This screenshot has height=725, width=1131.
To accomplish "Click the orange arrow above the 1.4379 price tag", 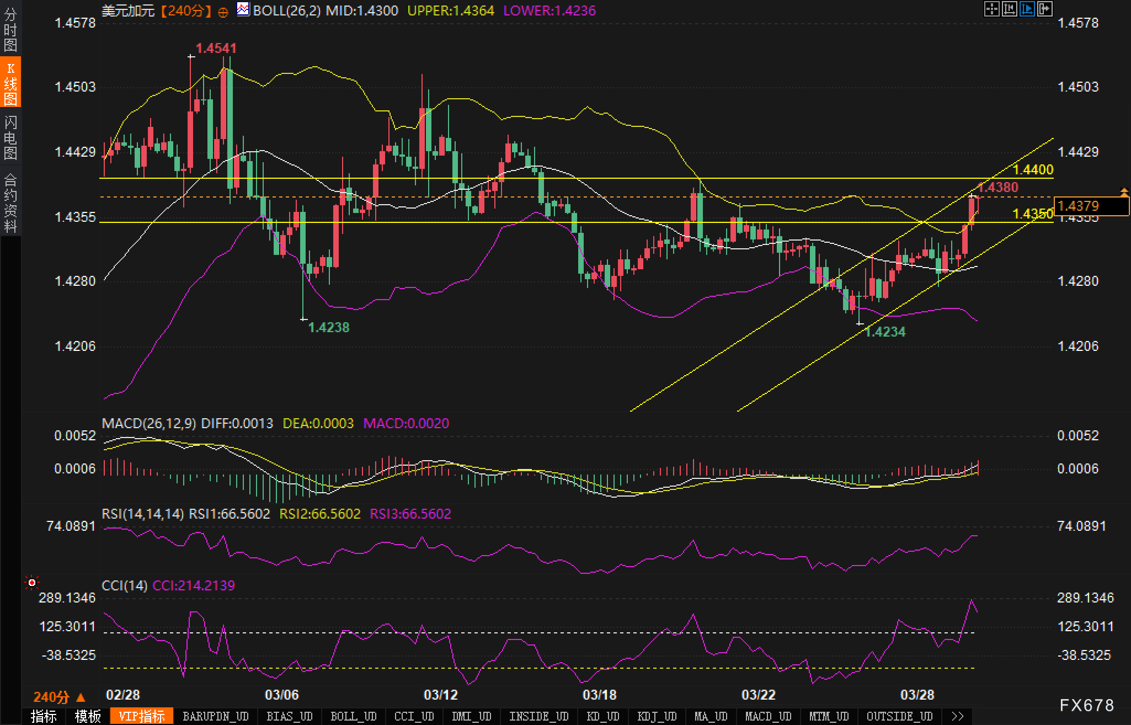I will pyautogui.click(x=1124, y=192).
